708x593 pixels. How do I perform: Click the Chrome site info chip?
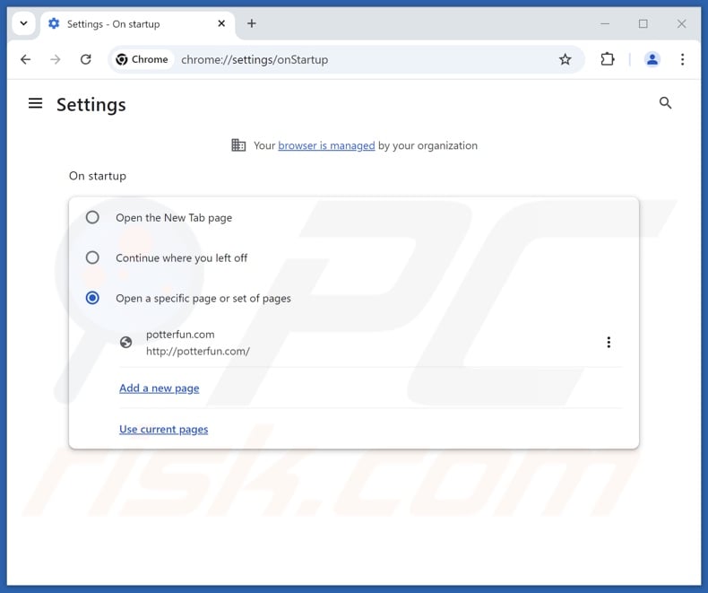[x=142, y=59]
